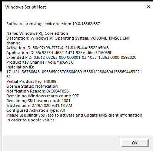Click Remaining SKU rearm count: 1001
This screenshot has height=151, width=153.
point(38,101)
